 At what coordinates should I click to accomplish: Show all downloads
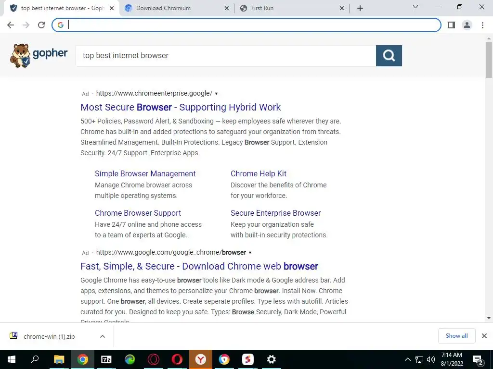pyautogui.click(x=456, y=336)
